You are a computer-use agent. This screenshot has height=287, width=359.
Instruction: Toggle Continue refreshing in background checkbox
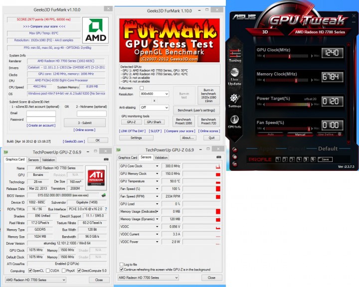(x=122, y=270)
